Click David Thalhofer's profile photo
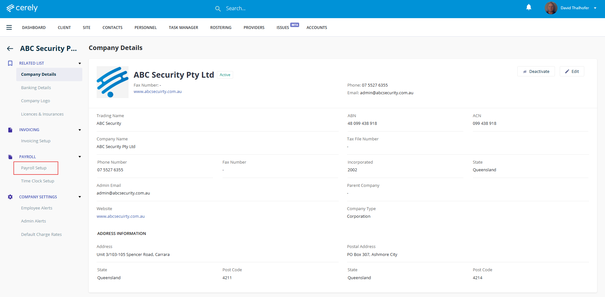 click(x=551, y=8)
